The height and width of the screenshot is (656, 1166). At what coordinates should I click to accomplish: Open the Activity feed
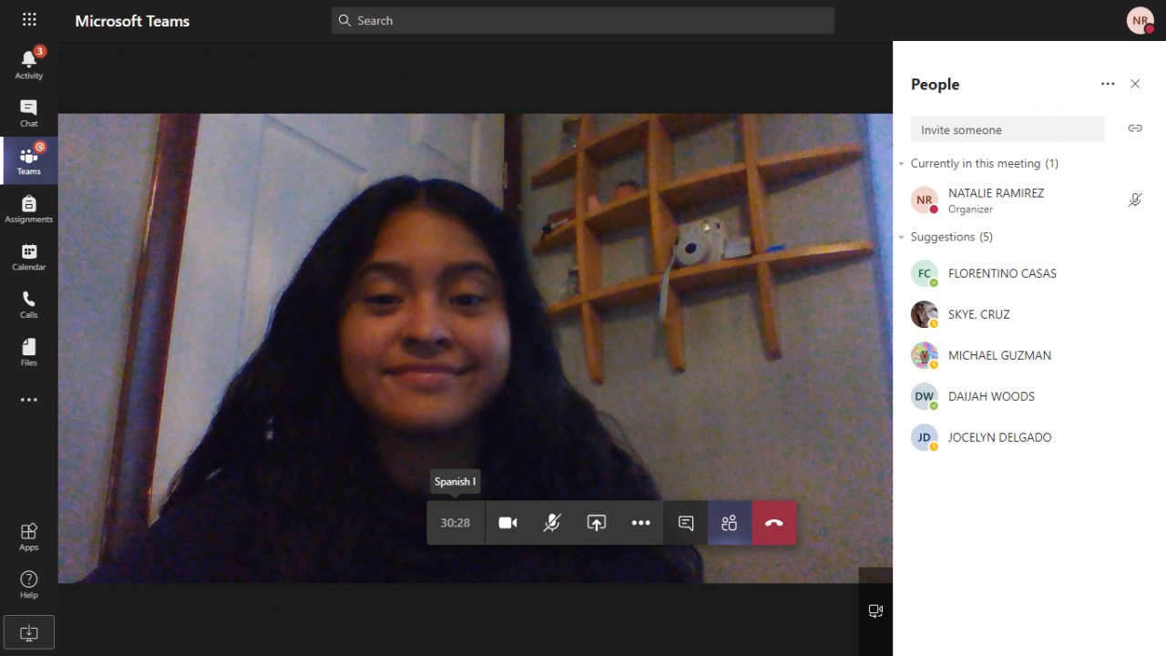point(29,63)
